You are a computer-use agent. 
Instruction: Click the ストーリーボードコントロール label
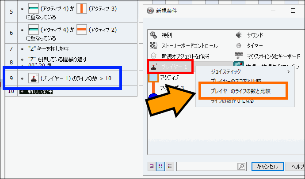[x=190, y=46]
